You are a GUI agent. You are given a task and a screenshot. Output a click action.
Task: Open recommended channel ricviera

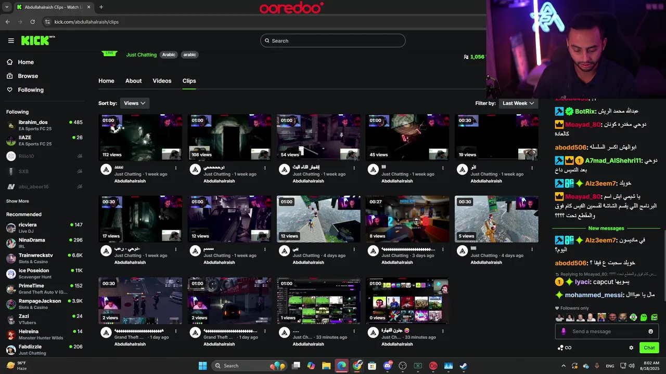coord(44,228)
